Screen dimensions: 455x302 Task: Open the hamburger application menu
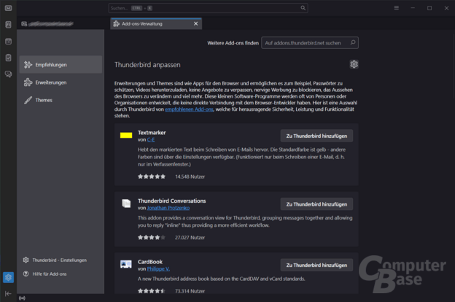(x=397, y=8)
